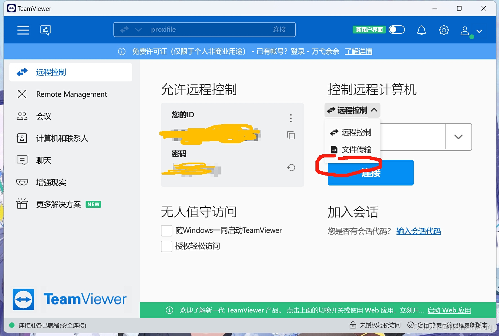Open the three-dot options beside your ID
Viewport: 499px width, 336px height.
coord(291,118)
